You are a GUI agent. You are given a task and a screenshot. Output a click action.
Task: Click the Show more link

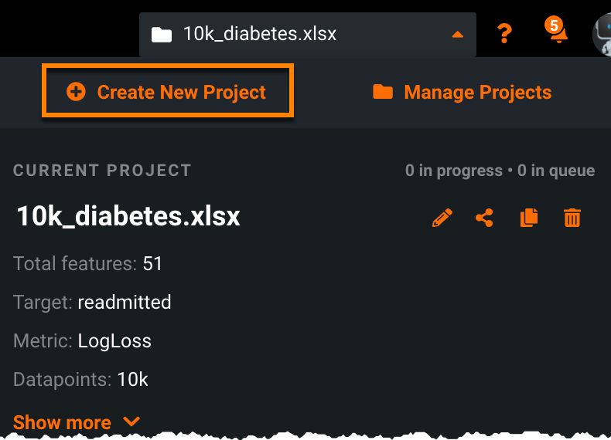(62, 422)
